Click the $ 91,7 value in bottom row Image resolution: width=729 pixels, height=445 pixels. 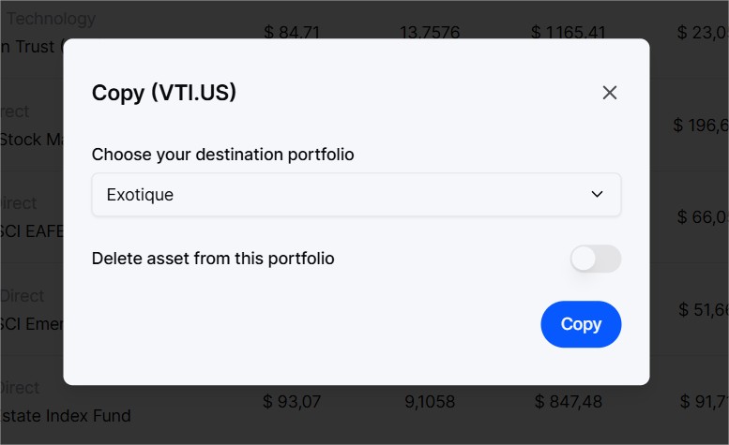704,401
